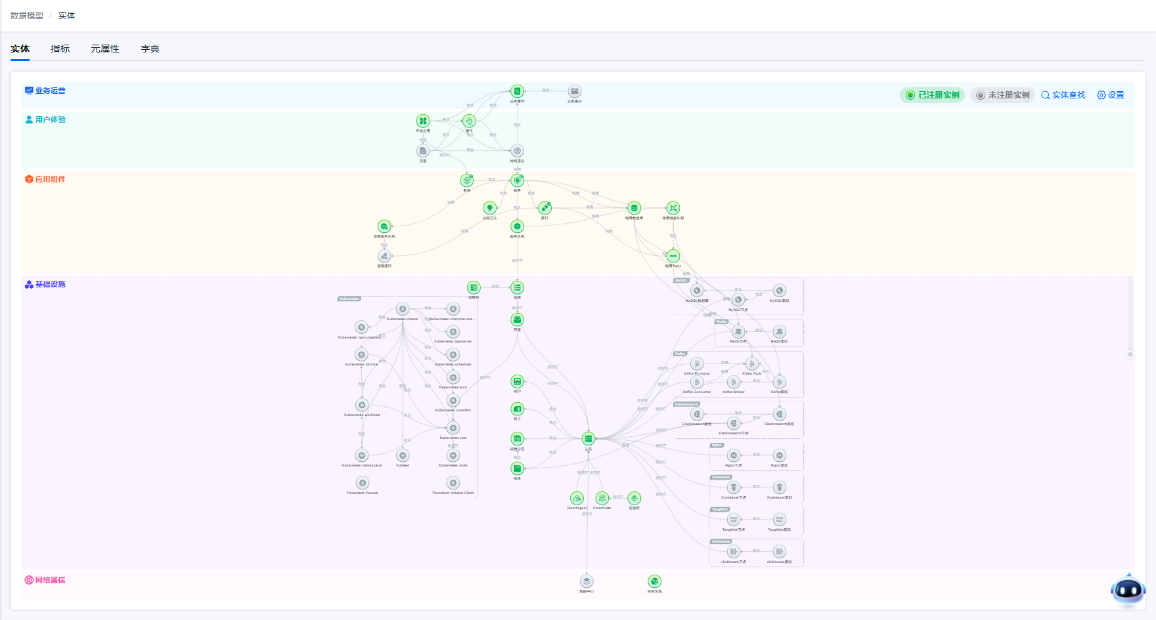Select the Kubernetes cluster node
1156x620 pixels.
click(x=403, y=309)
